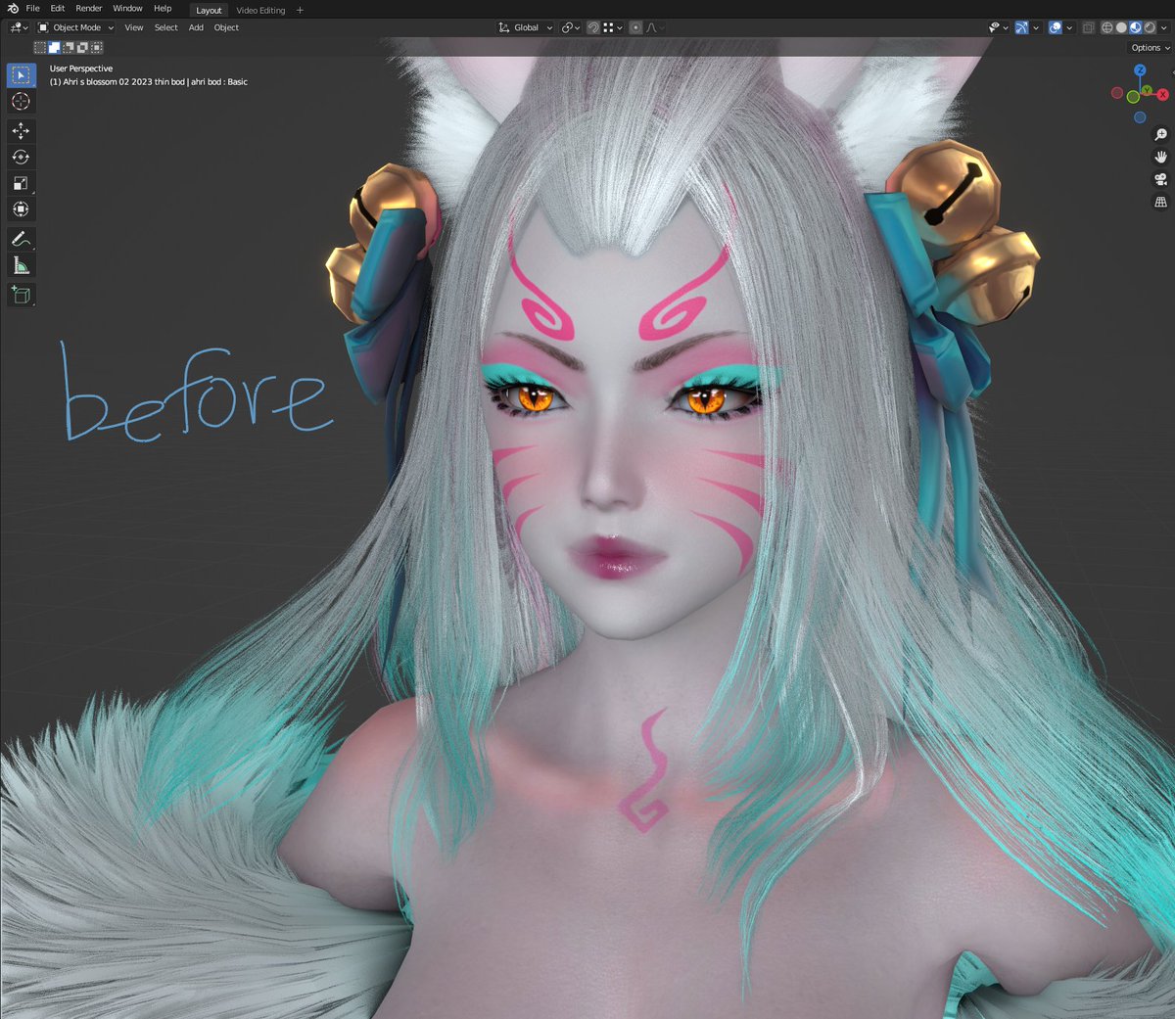The height and width of the screenshot is (1019, 1175).
Task: Click the blue Z axis on navigation gizmo
Action: click(1139, 69)
